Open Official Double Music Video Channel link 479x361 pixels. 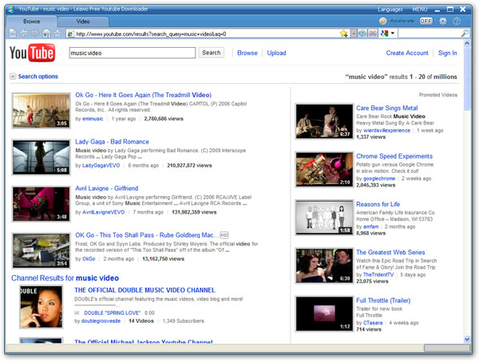144,290
